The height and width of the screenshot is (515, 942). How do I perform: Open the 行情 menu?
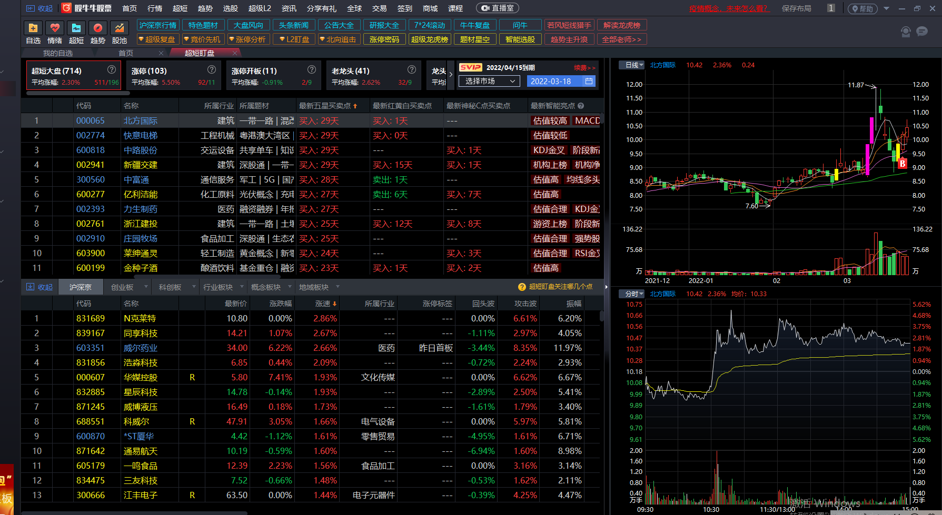[x=155, y=8]
